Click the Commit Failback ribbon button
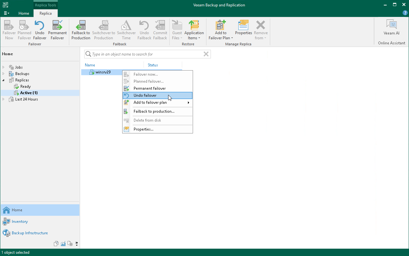The height and width of the screenshot is (256, 409). [160, 30]
